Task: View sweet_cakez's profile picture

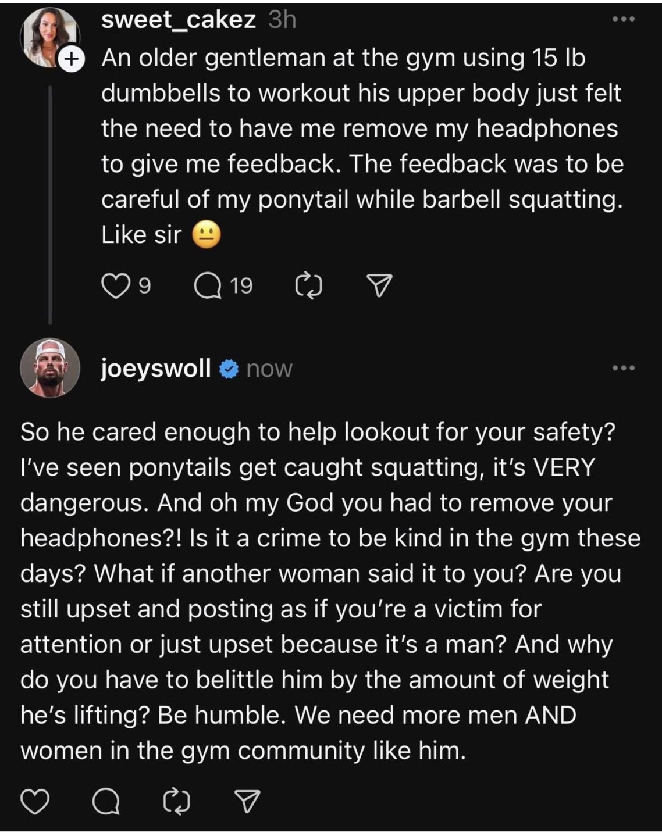Action: (x=48, y=35)
